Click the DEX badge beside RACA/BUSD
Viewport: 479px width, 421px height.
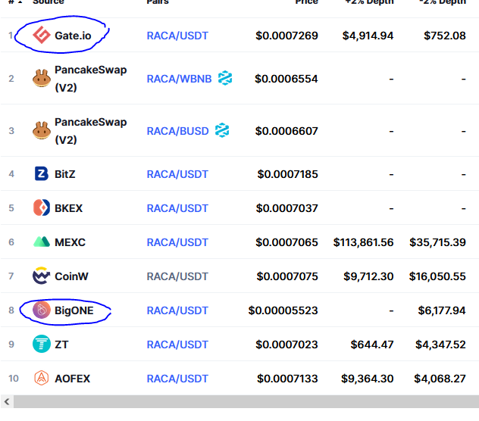[x=222, y=130]
